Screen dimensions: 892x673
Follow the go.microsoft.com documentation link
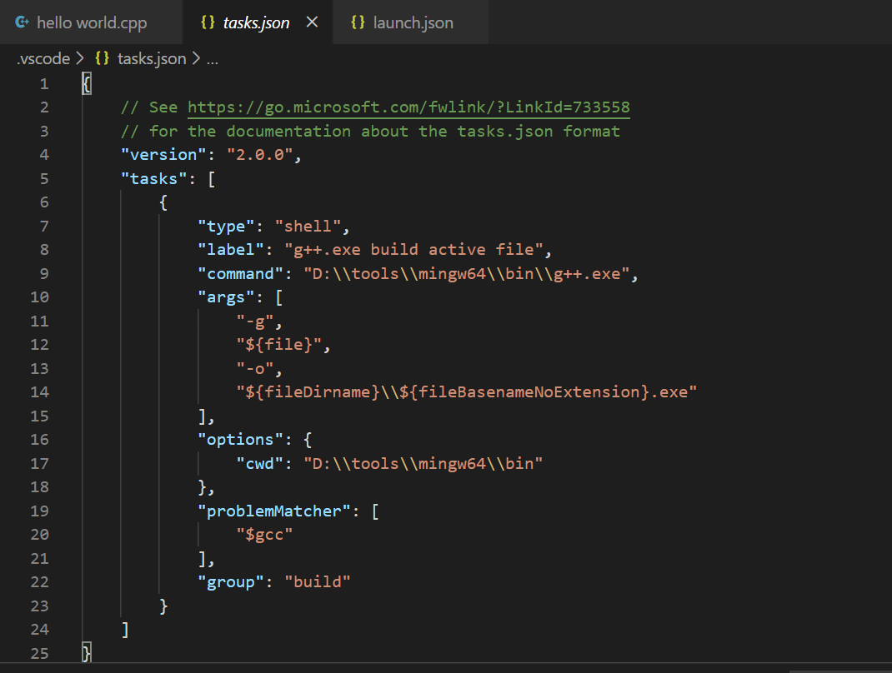pos(408,107)
